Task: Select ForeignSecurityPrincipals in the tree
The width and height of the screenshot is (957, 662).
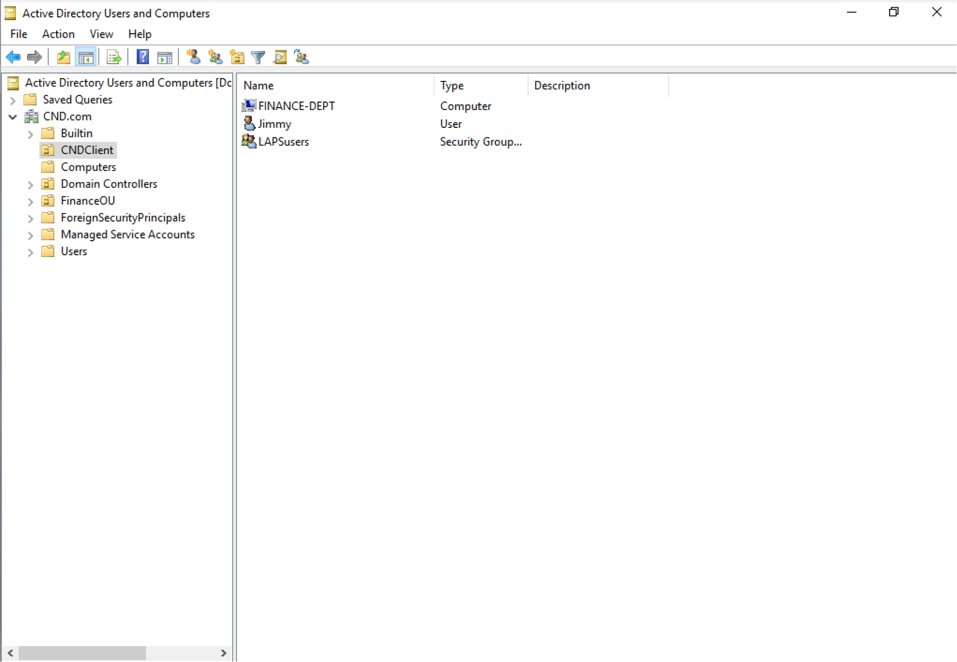Action: coord(123,218)
